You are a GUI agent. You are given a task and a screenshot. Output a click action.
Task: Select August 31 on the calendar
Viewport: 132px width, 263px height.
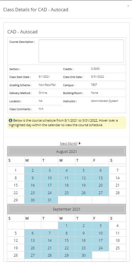pyautogui.click(x=50, y=200)
